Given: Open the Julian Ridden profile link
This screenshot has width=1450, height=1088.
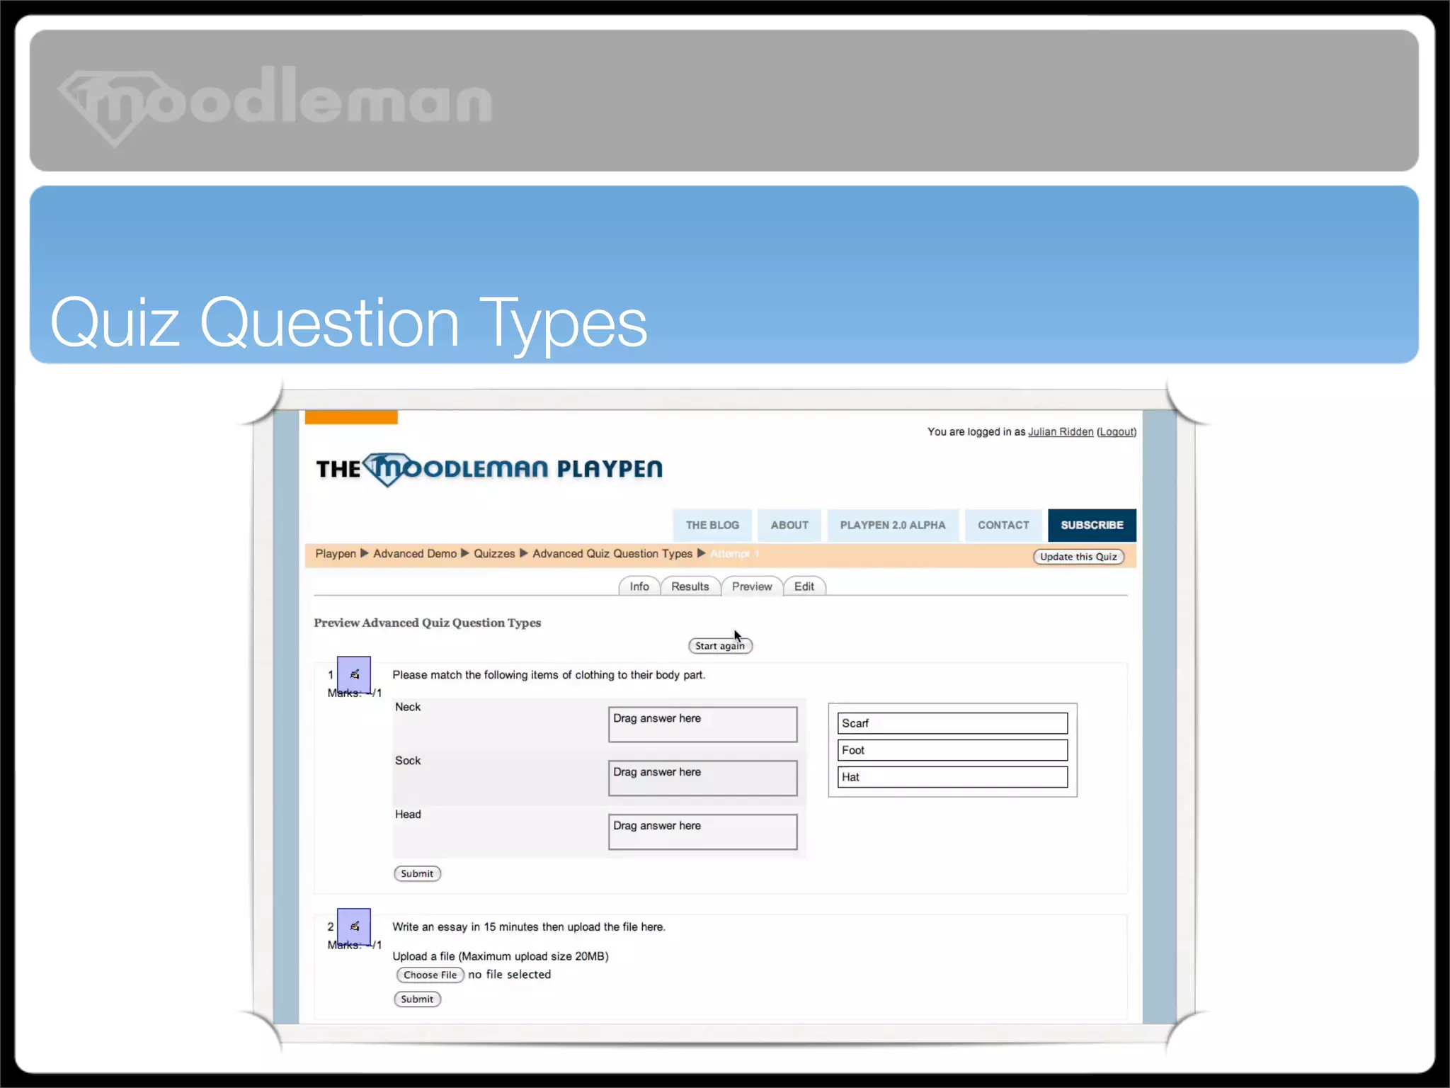Looking at the screenshot, I should coord(1061,432).
